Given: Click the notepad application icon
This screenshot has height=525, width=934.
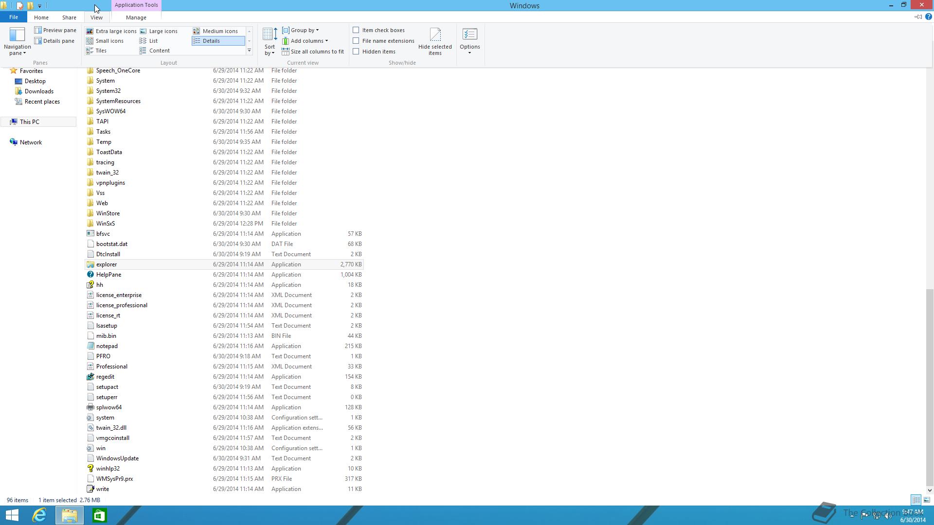Looking at the screenshot, I should pos(90,346).
